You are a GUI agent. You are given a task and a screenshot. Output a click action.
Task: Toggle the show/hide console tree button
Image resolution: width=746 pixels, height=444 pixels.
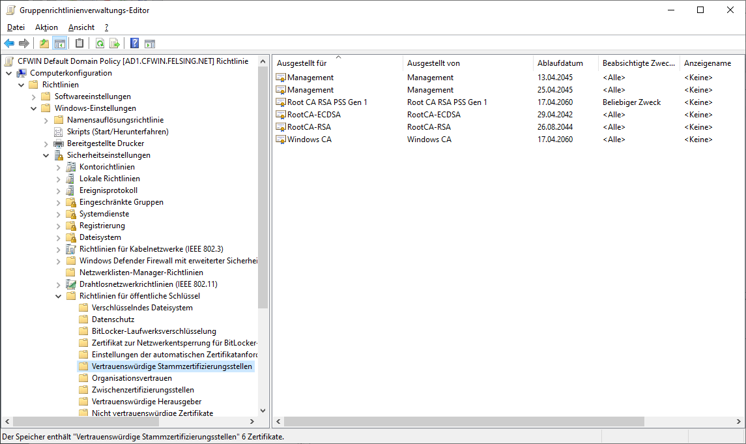click(x=60, y=44)
